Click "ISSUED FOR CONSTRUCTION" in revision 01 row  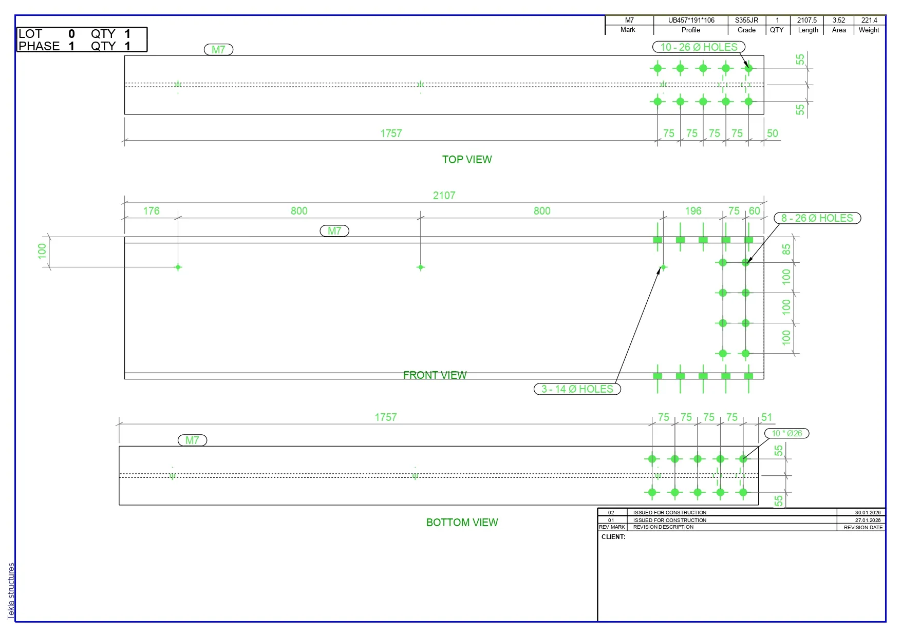(x=670, y=520)
